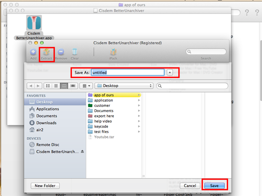
Task: Select the 'help video' folder
Action: coord(114,121)
